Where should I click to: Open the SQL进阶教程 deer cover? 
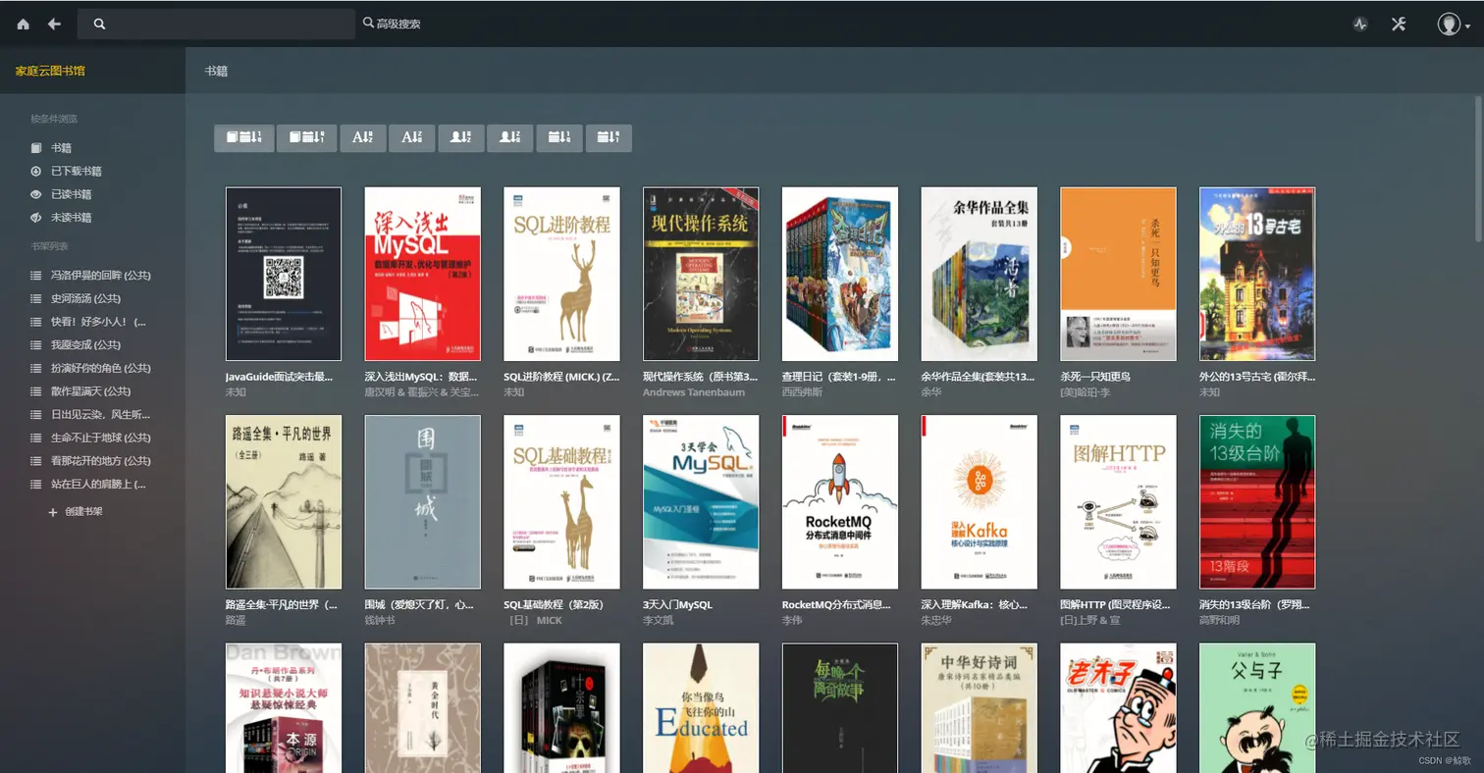562,274
